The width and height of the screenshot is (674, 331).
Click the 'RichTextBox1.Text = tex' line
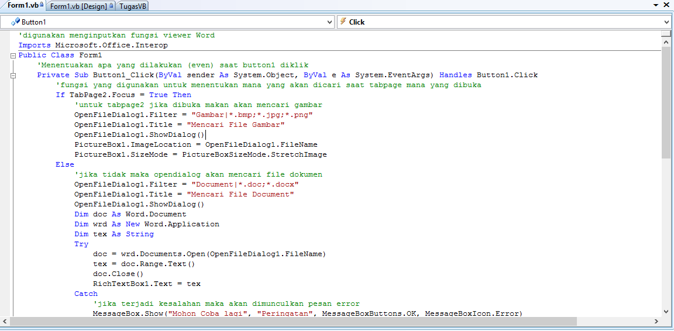click(x=147, y=284)
